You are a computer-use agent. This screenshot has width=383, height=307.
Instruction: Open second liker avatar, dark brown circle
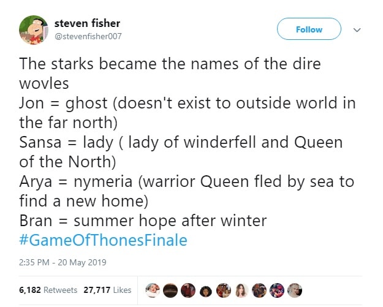170,290
